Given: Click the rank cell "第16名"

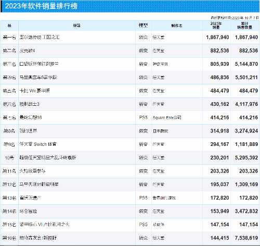Looking at the screenshot, I should coord(9,238).
